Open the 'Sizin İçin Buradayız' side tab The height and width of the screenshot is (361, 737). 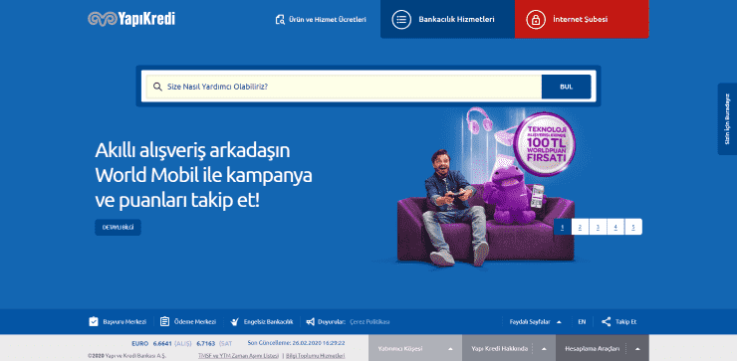[x=727, y=119]
